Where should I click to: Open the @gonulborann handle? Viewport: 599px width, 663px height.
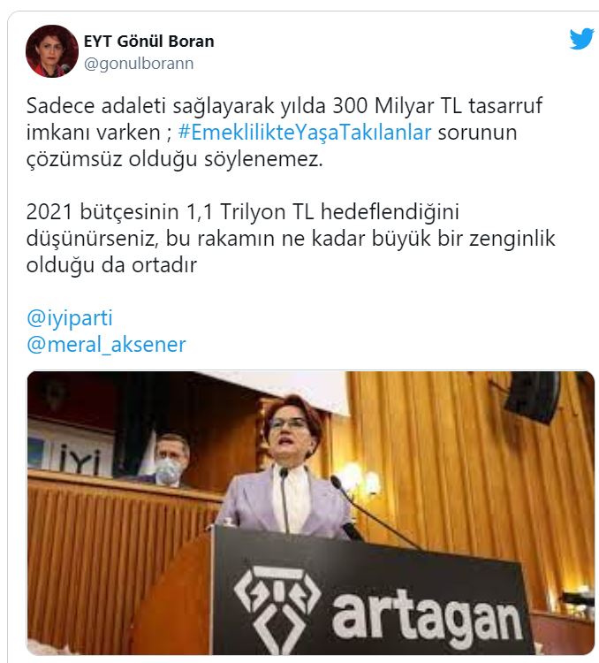[139, 64]
